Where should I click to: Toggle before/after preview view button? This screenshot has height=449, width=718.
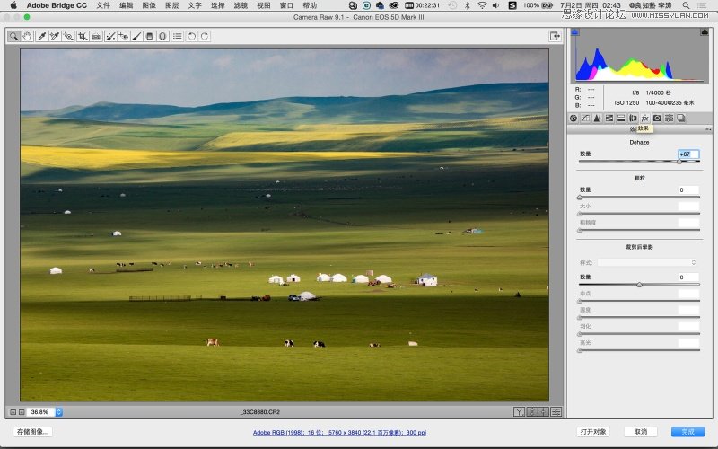pos(520,411)
